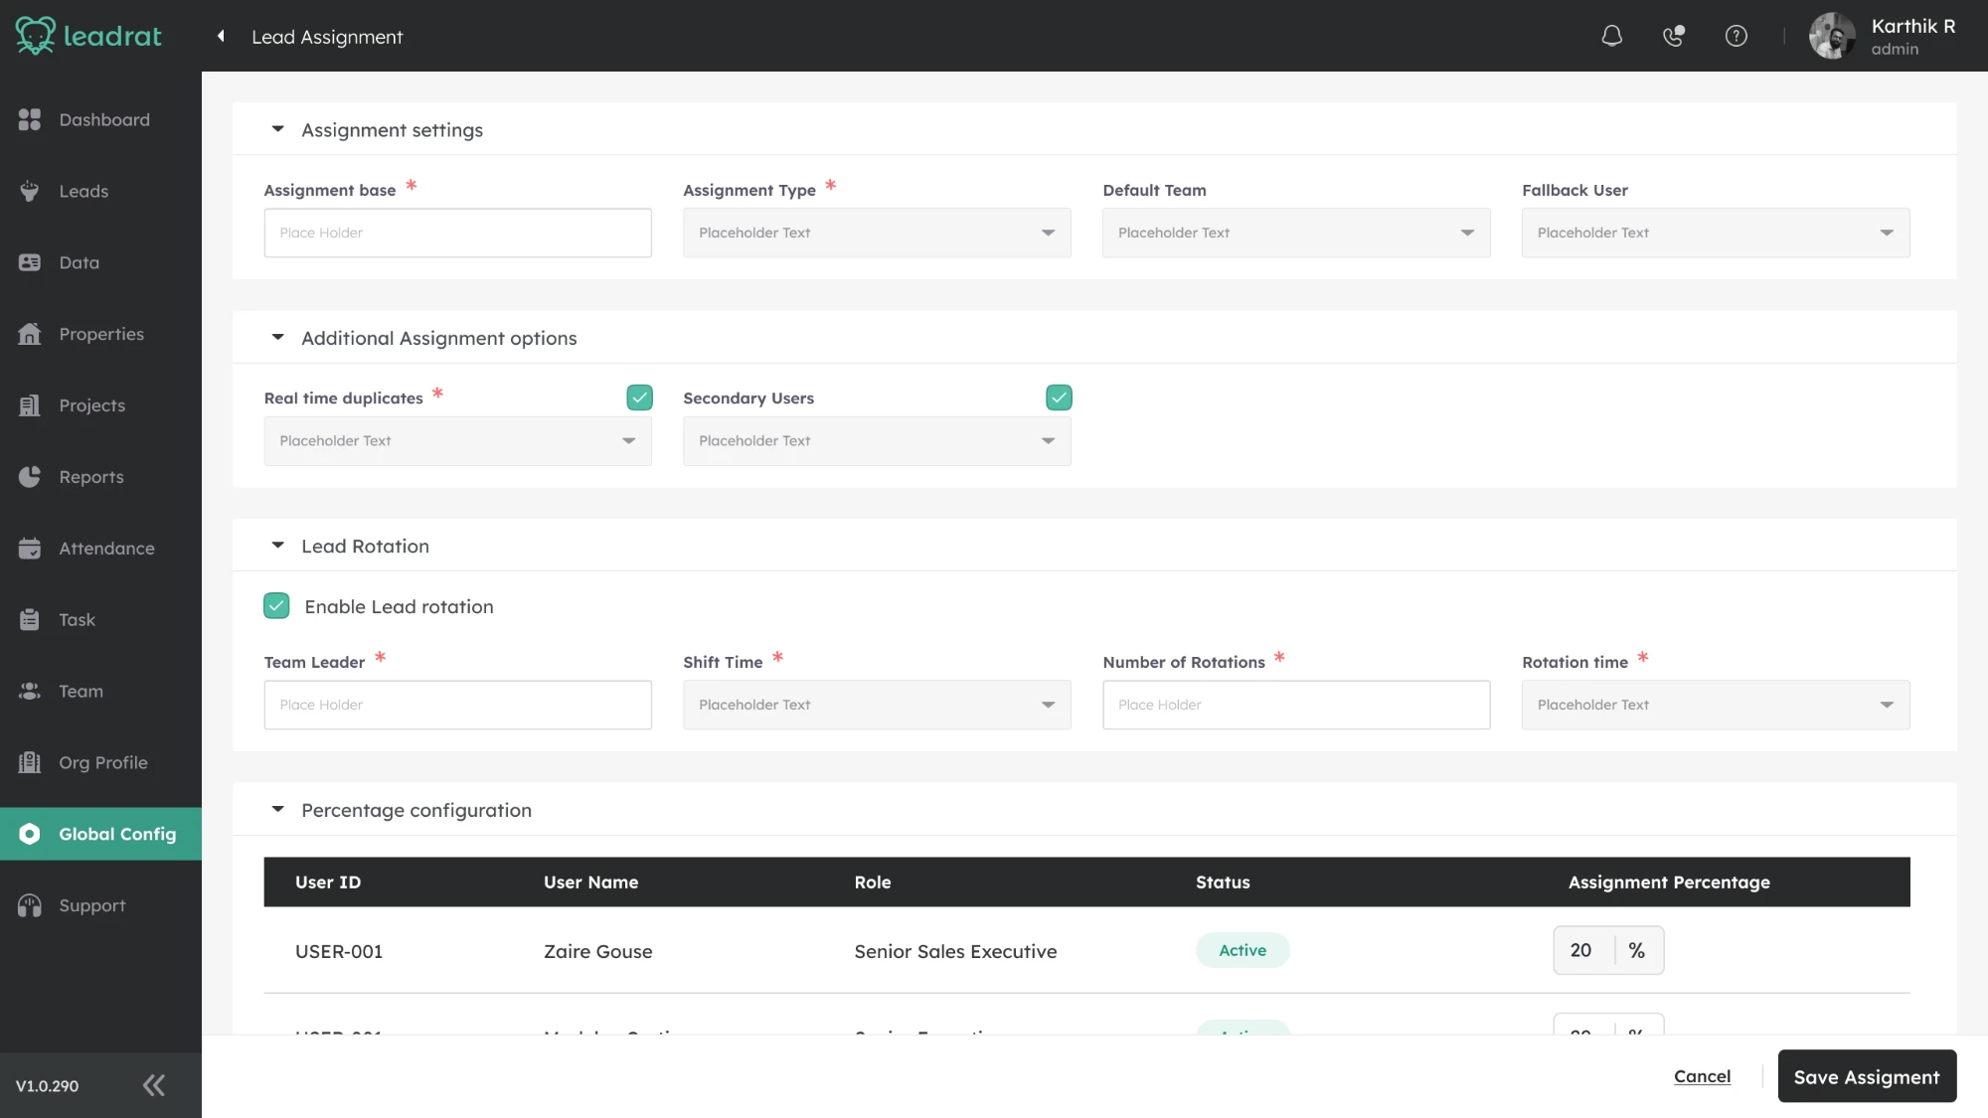Image resolution: width=1988 pixels, height=1118 pixels.
Task: Click the Active status badge for USER-001
Action: coord(1242,950)
